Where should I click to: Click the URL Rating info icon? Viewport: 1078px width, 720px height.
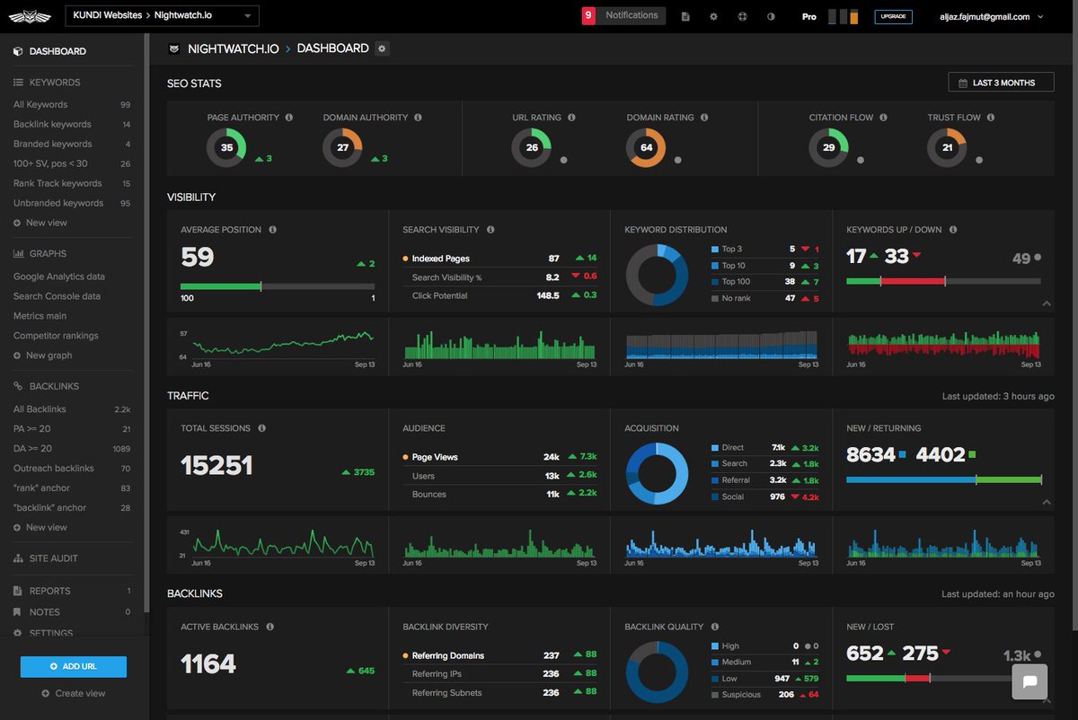[571, 118]
